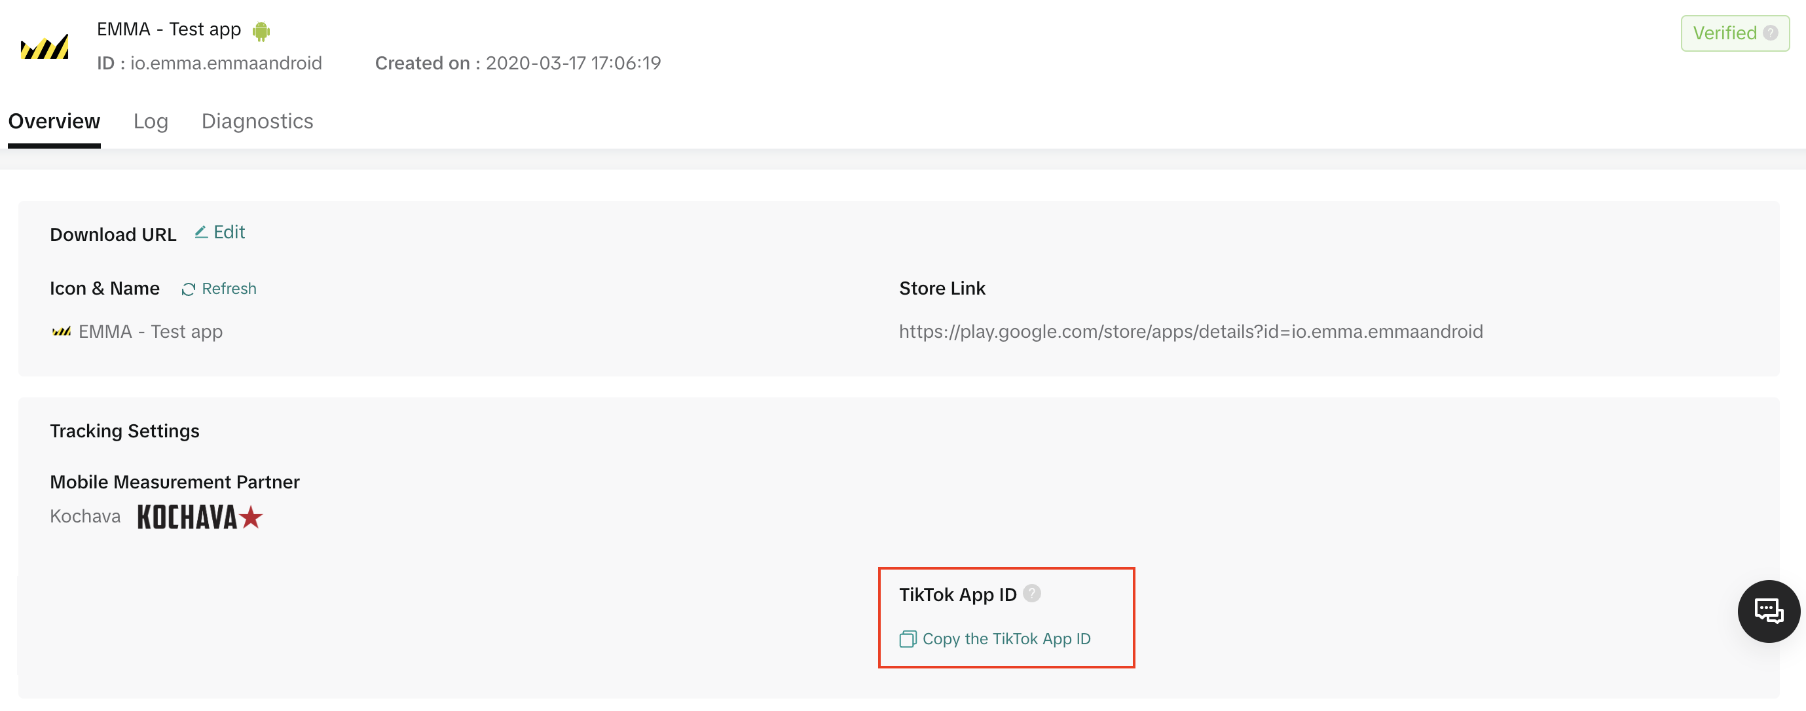Image resolution: width=1806 pixels, height=711 pixels.
Task: Click the Kochava logo image
Action: point(200,517)
